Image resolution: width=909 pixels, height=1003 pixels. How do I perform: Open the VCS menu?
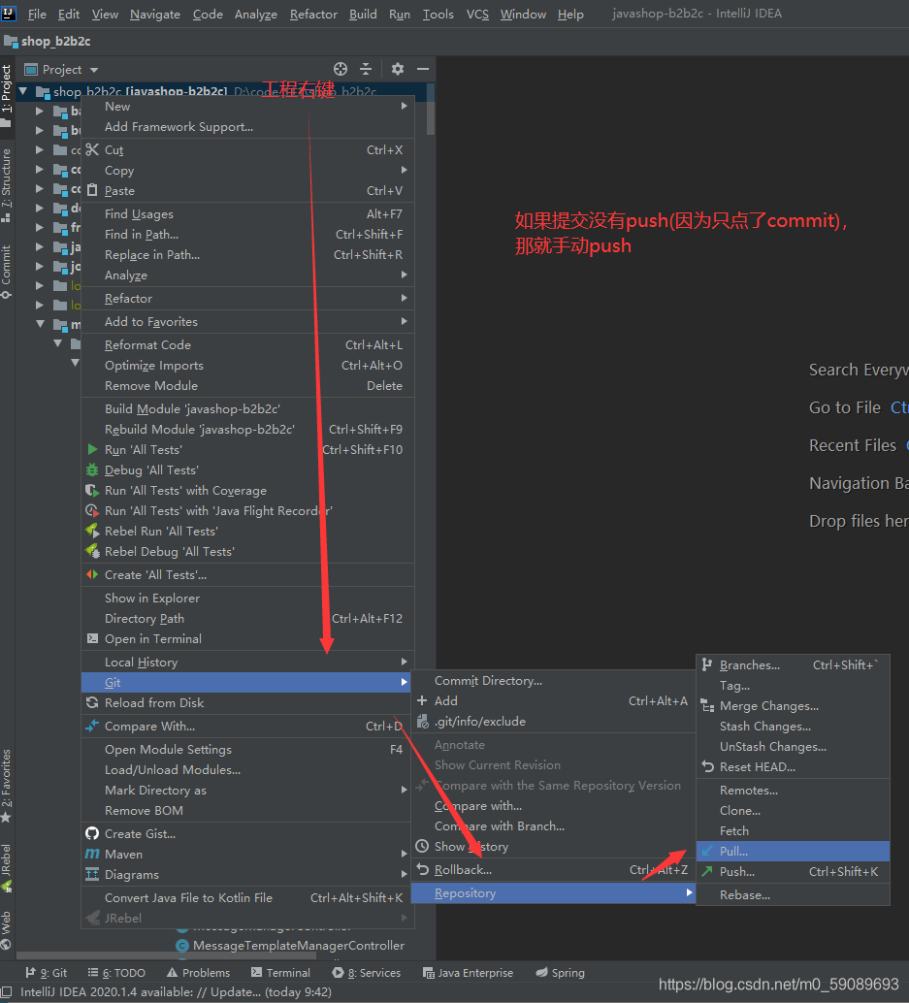point(479,14)
